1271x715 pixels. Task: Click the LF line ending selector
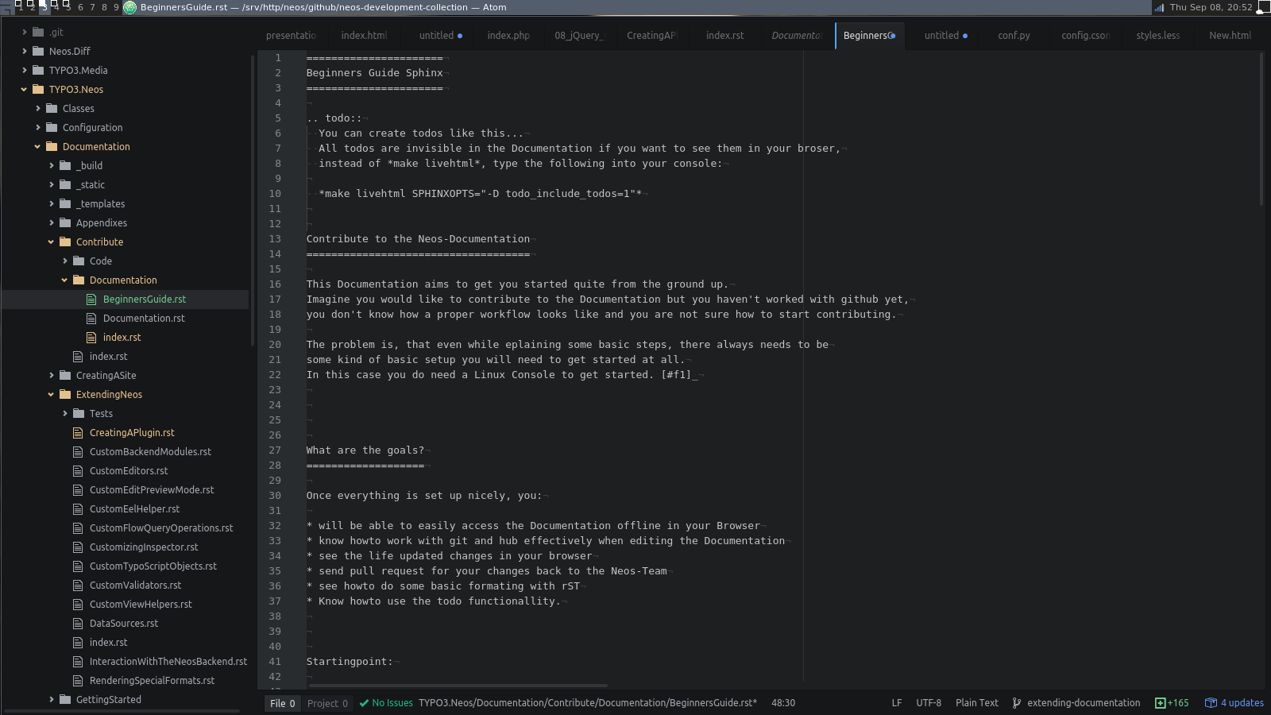(x=897, y=703)
